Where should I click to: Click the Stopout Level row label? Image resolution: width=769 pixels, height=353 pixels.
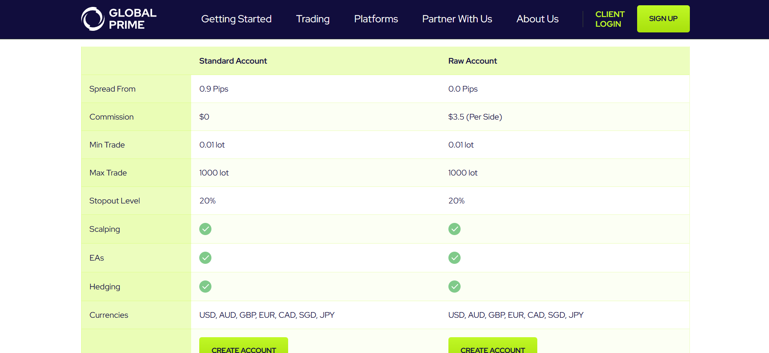[114, 201]
